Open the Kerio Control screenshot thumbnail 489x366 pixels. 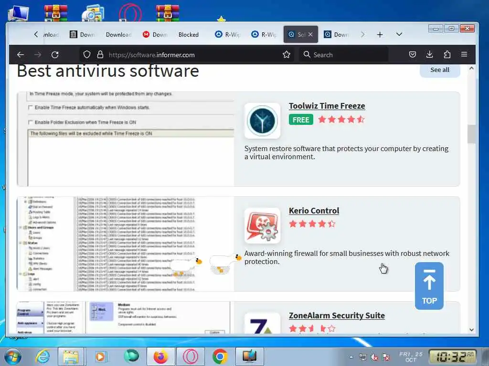[x=126, y=244]
